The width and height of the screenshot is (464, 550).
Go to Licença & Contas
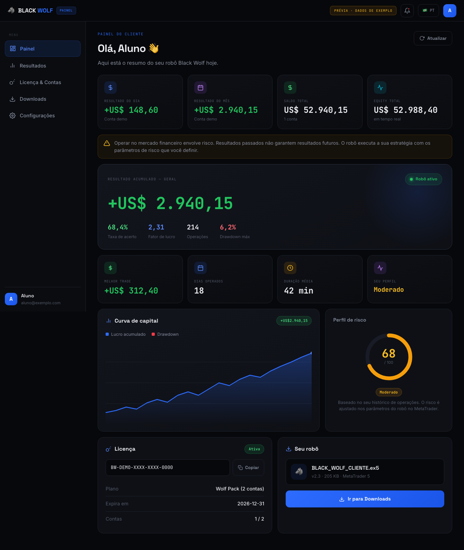click(43, 82)
